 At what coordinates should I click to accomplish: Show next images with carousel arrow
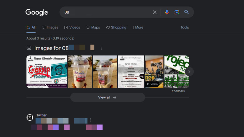[189, 72]
